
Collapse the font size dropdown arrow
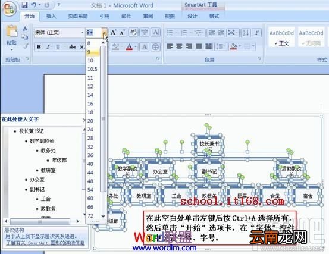tap(105, 33)
